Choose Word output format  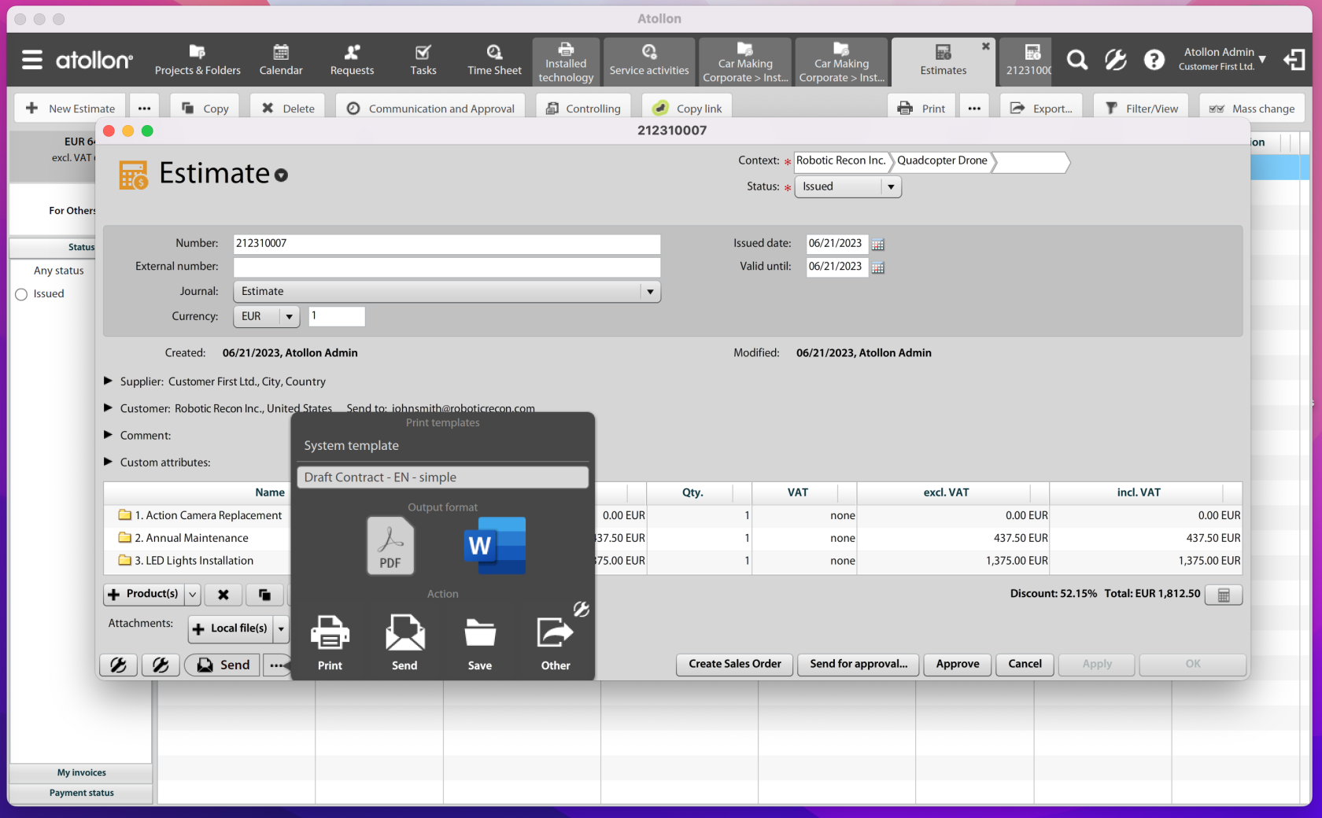click(x=495, y=545)
